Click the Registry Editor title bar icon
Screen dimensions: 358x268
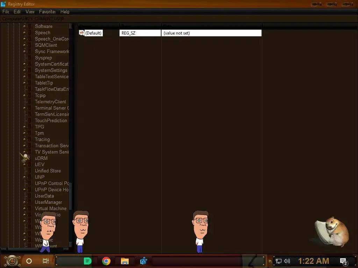pos(3,4)
